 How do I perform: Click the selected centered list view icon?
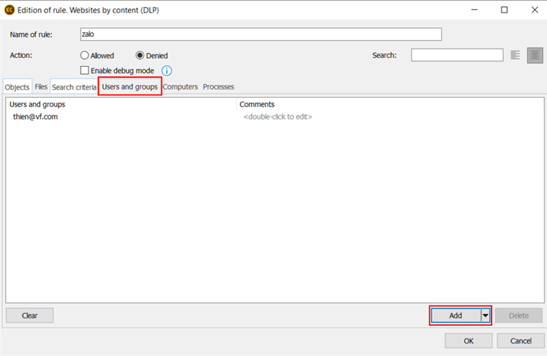pos(535,55)
